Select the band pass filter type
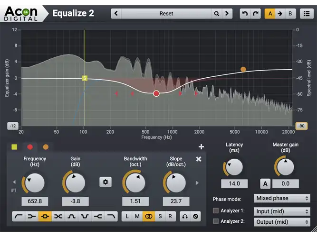Image resolution: width=317 pixels, height=237 pixels. click(71, 217)
